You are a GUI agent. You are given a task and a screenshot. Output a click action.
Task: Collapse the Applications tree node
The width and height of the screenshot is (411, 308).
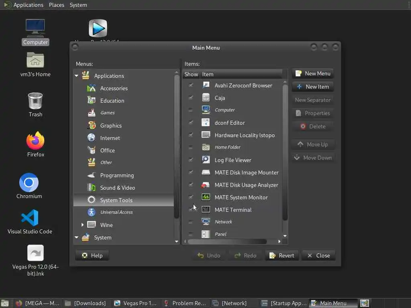click(x=76, y=76)
